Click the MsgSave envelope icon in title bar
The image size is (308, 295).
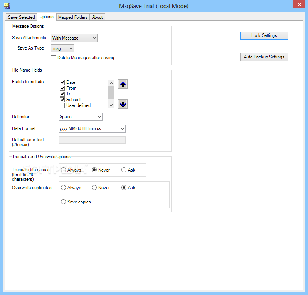7,6
